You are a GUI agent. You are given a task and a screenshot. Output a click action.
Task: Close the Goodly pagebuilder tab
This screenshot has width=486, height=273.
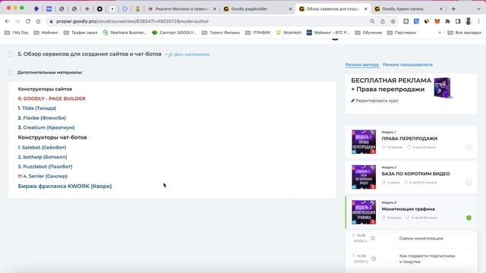coord(290,9)
